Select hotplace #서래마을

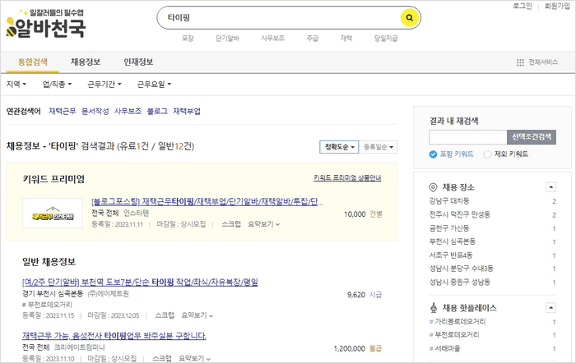coord(444,348)
